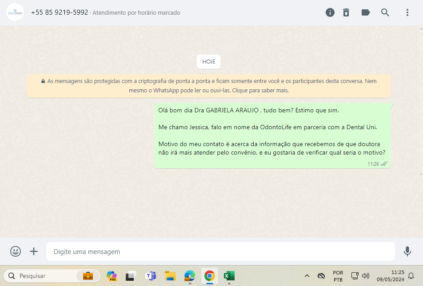The height and width of the screenshot is (286, 423).
Task: Open the three-dot chat menu
Action: 407,12
